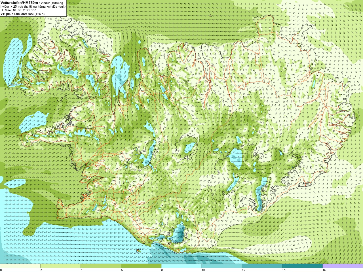Click the dark green 6–8 m/s legend swatch
Screen dimensions: 363x272
point(141,266)
